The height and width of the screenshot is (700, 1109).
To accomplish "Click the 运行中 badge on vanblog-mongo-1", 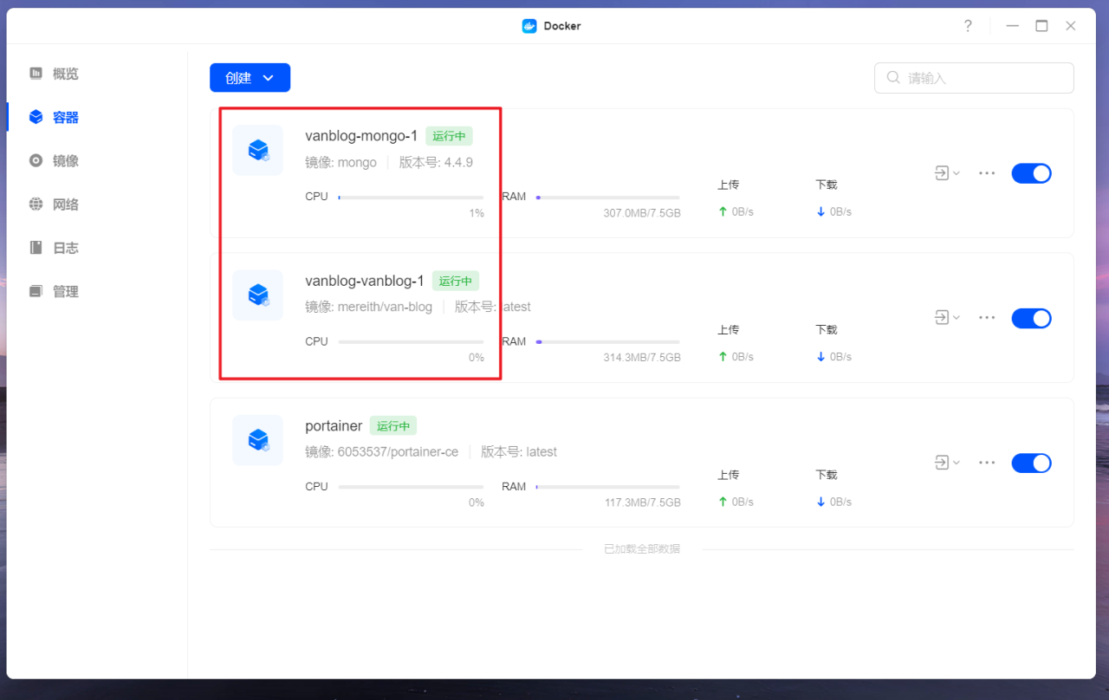I will click(449, 136).
